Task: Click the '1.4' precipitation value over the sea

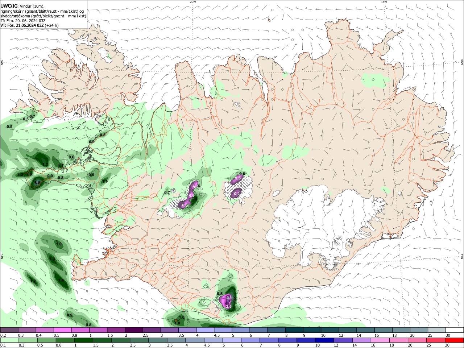Action: tap(61, 280)
